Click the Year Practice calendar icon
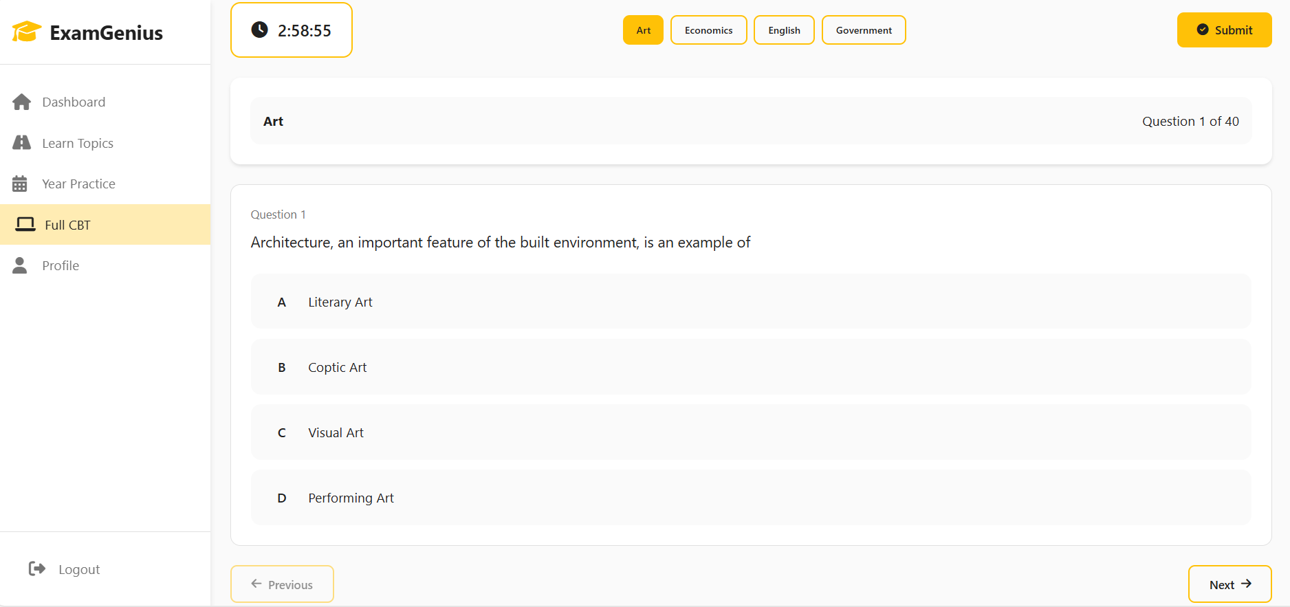This screenshot has width=1290, height=607. tap(20, 184)
